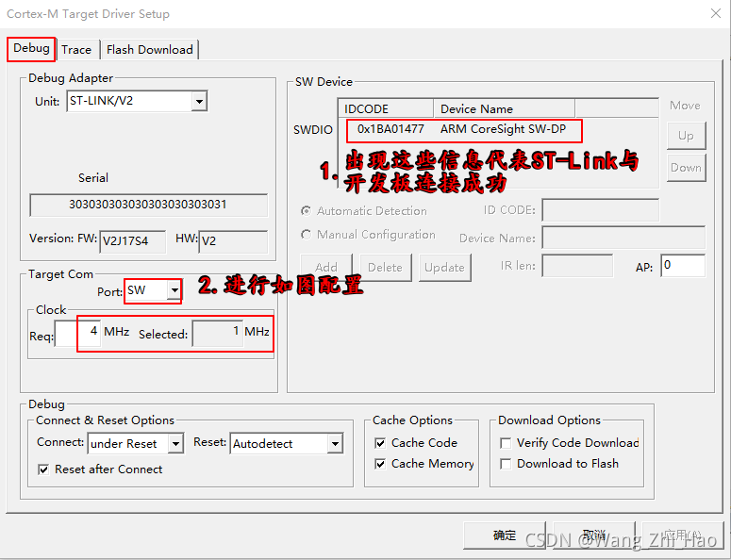Switch to the Debug tab
731x560 pixels.
[31, 48]
